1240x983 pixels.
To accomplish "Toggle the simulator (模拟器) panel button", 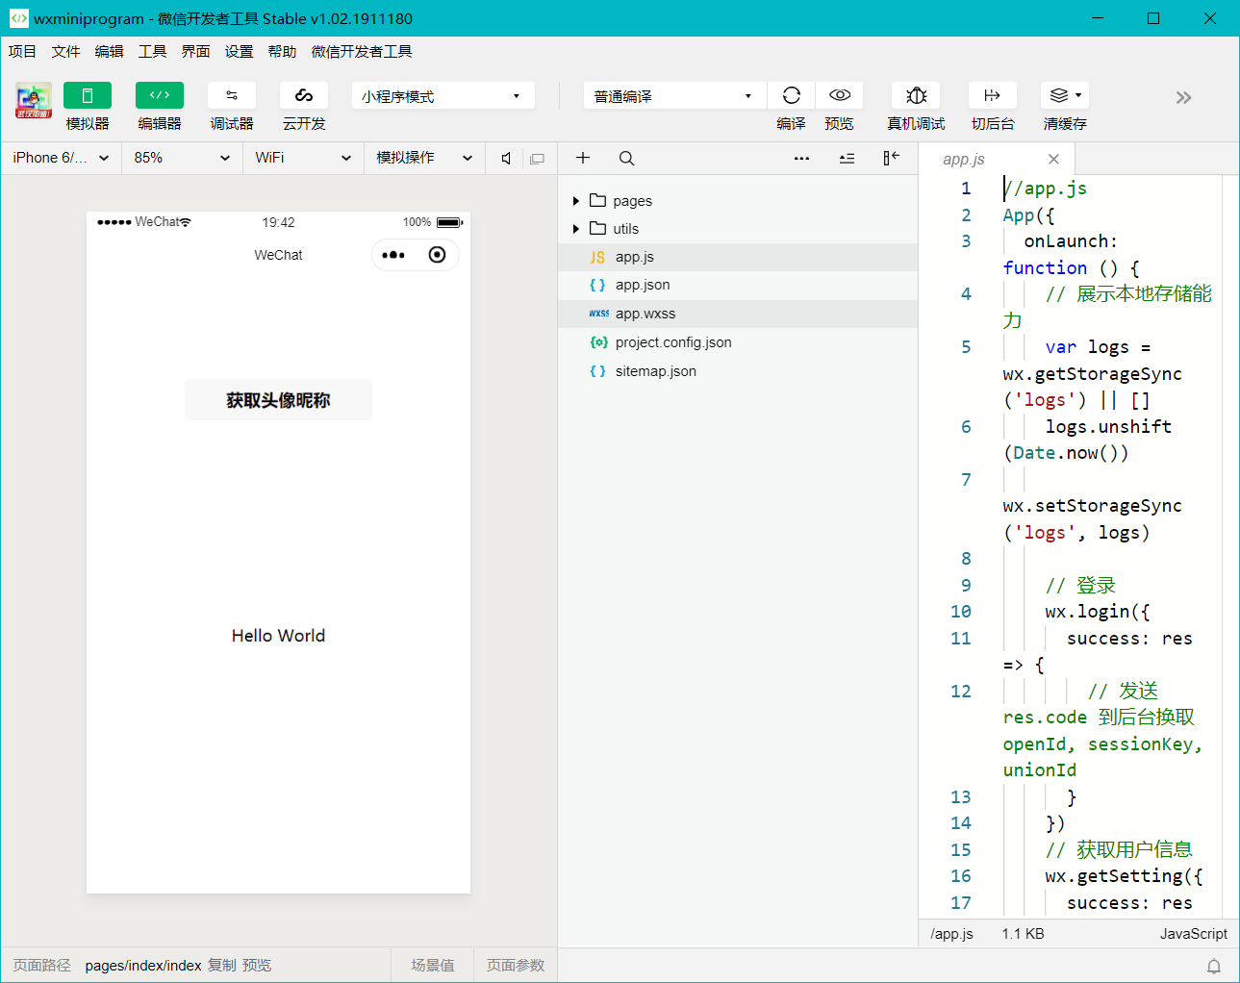I will [x=88, y=95].
